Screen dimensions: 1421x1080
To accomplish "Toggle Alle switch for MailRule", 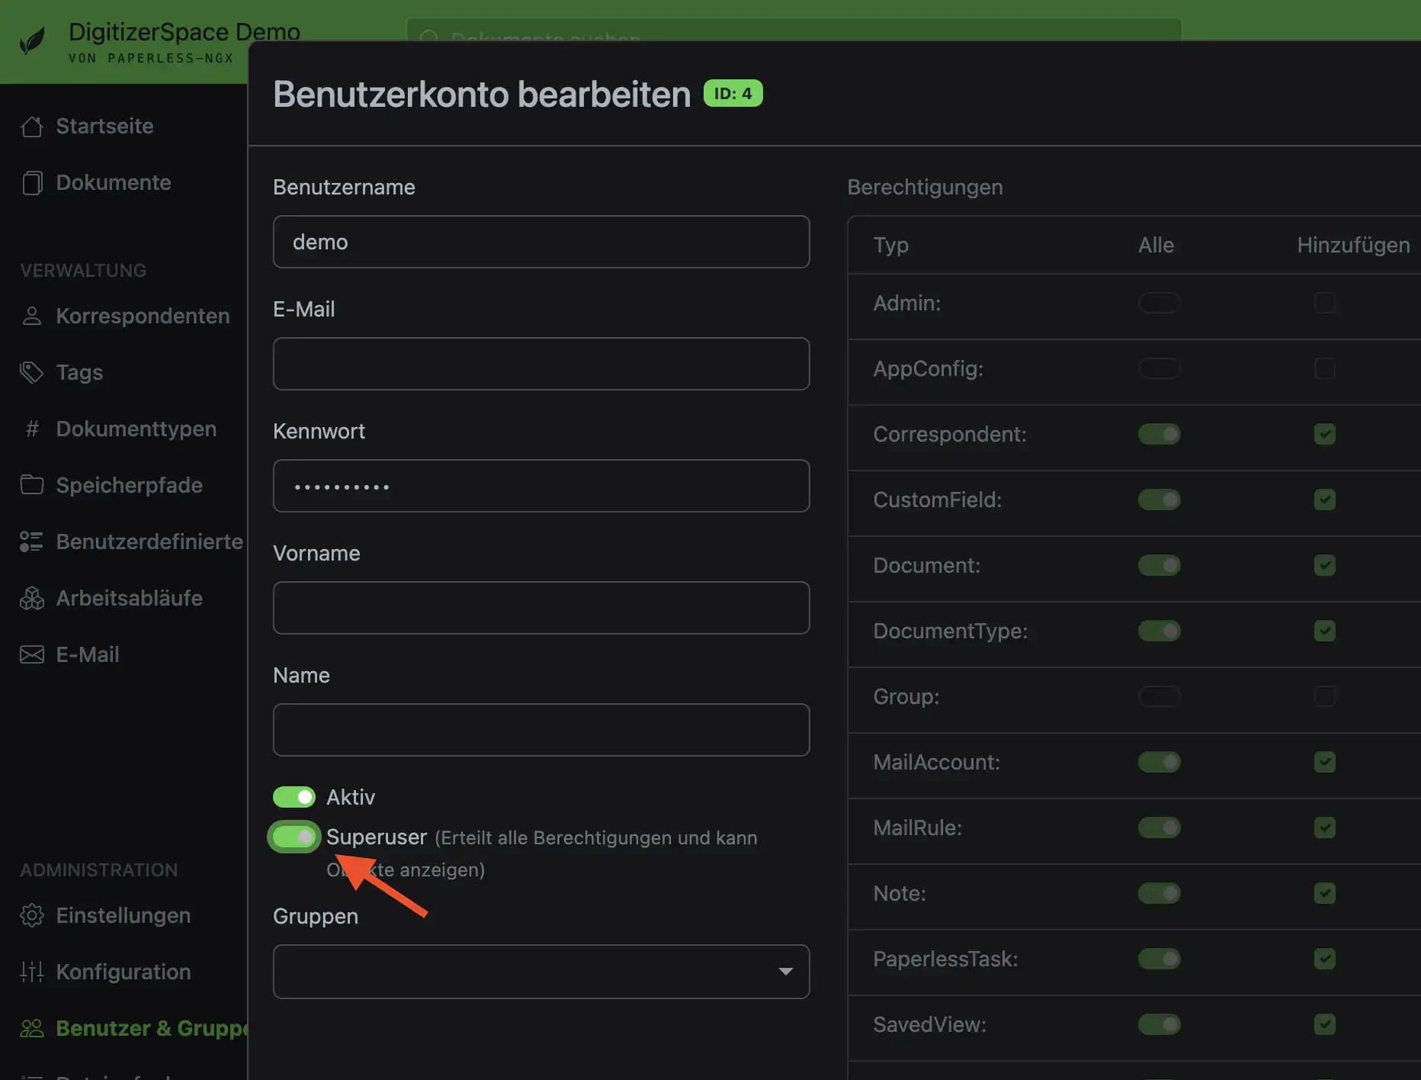I will pyautogui.click(x=1160, y=828).
